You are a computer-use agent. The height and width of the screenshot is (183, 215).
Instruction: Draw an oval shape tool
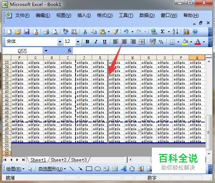[98, 169]
